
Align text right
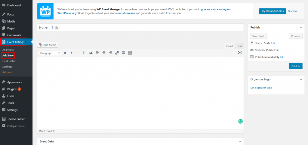click(110, 53)
